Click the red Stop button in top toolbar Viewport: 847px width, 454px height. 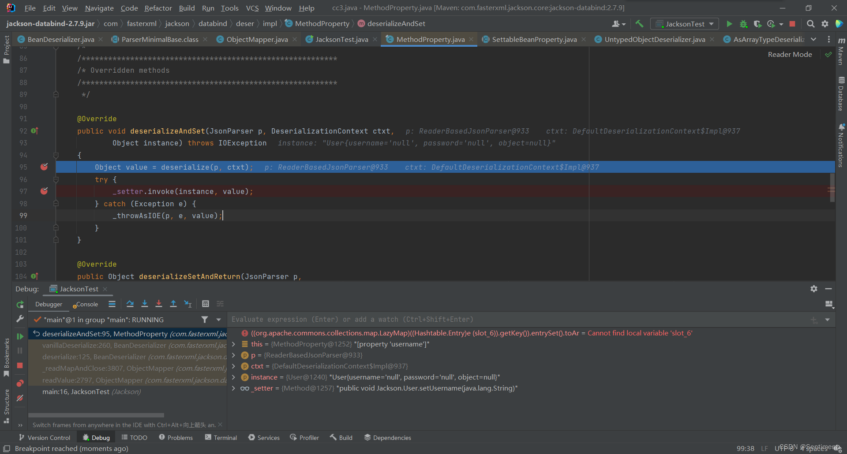click(792, 24)
